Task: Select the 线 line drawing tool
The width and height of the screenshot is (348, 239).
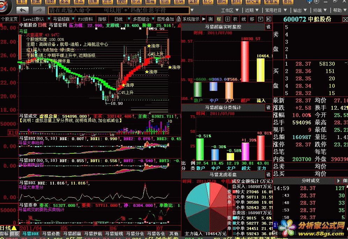Action: click(244, 19)
